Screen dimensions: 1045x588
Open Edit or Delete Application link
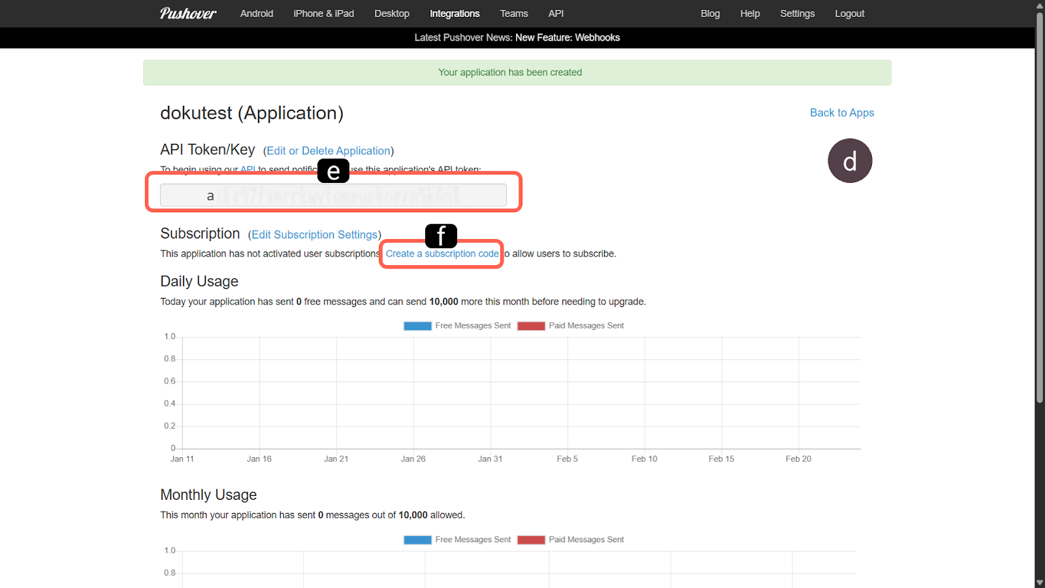point(329,151)
